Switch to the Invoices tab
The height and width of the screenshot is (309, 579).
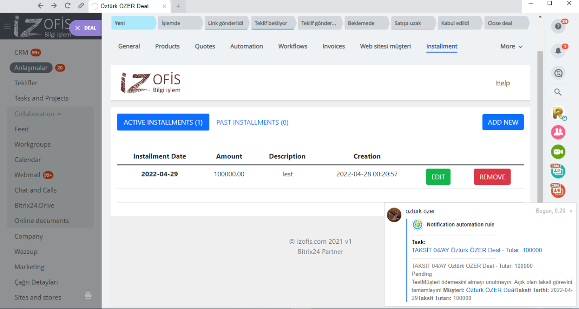(333, 46)
